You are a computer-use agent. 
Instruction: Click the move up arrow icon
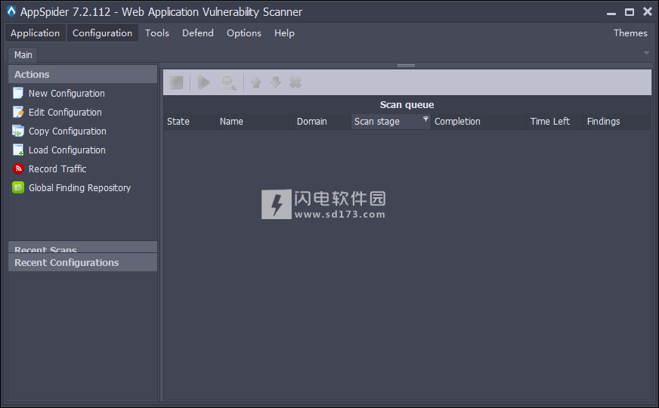[x=256, y=82]
